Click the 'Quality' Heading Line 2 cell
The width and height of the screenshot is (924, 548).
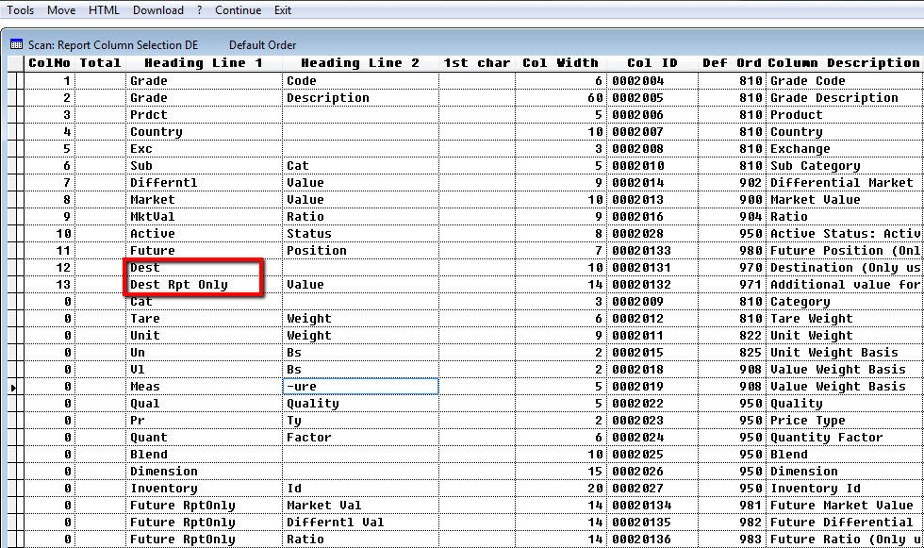(360, 404)
